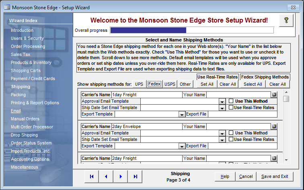
Task: Click plus icon beside 2day Freight Your Name
Action: click(x=274, y=158)
